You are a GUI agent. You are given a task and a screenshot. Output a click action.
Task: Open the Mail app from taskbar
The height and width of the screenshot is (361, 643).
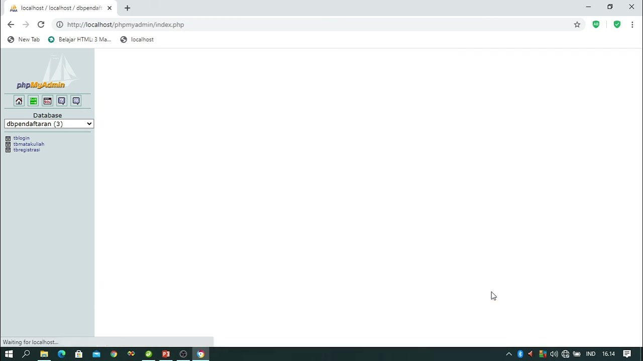click(x=96, y=354)
